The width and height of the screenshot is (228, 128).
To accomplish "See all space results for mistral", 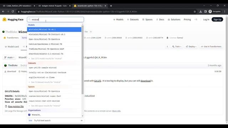I will pyautogui.click(x=54, y=106).
